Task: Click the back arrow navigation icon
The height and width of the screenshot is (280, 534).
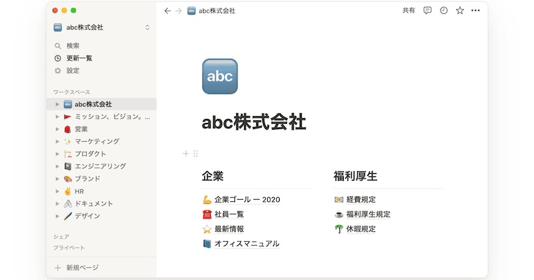Action: pos(168,11)
